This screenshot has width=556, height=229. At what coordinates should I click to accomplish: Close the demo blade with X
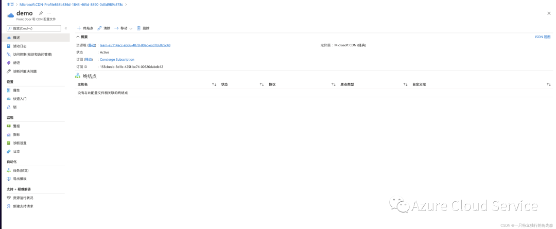tap(549, 13)
